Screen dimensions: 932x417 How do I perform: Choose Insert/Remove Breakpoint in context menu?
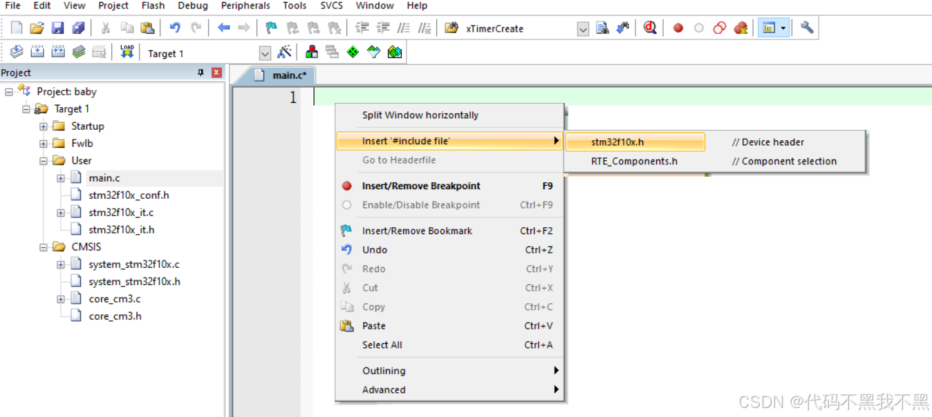coord(449,186)
